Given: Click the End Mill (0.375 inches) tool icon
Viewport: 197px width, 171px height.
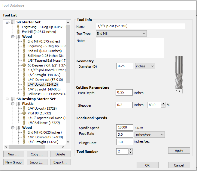Looking at the screenshot, I should [24, 41].
